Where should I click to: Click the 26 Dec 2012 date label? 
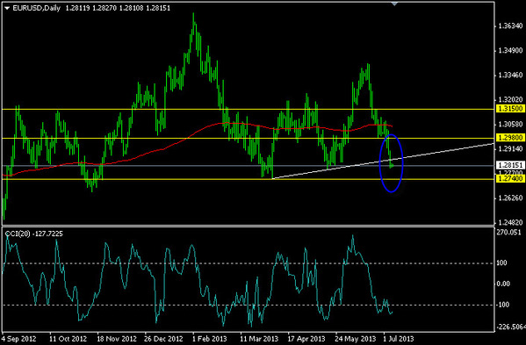point(164,339)
